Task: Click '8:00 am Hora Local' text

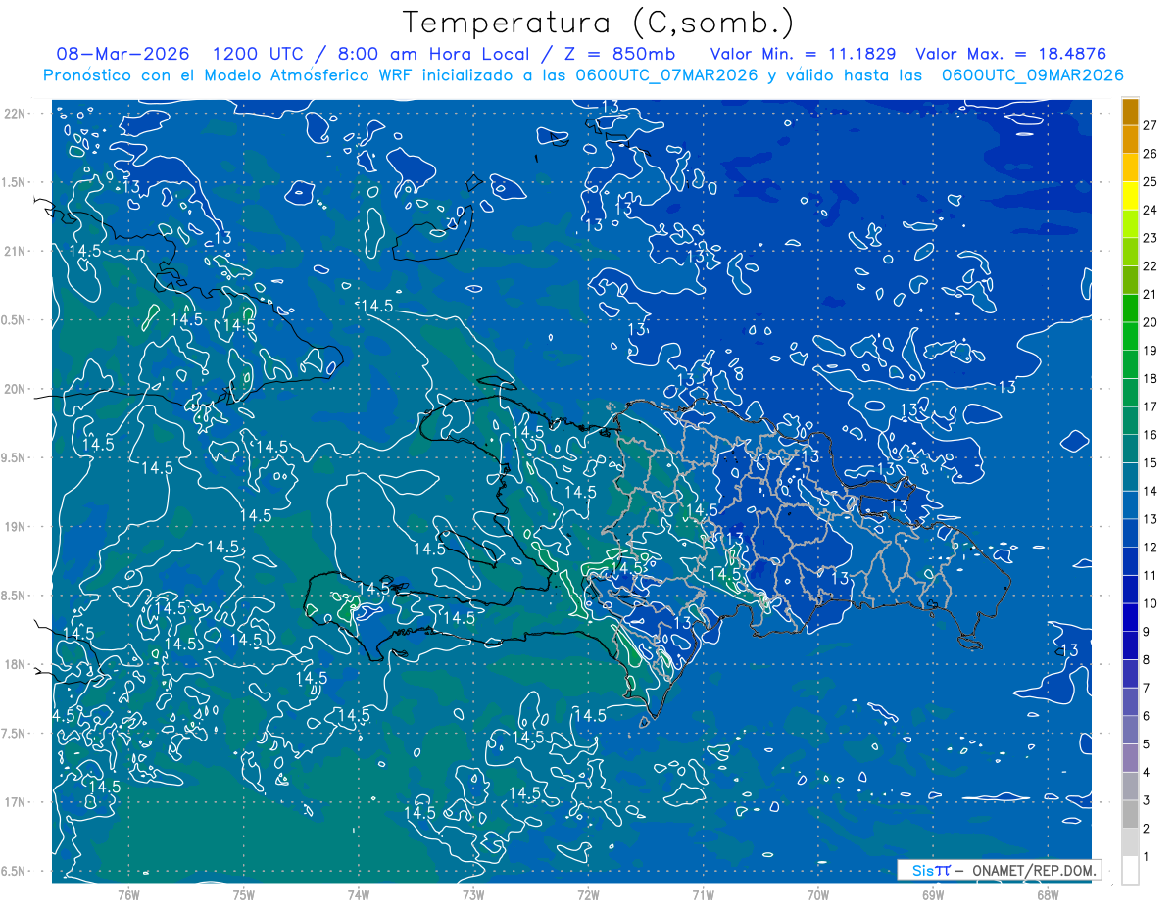Action: (x=434, y=54)
